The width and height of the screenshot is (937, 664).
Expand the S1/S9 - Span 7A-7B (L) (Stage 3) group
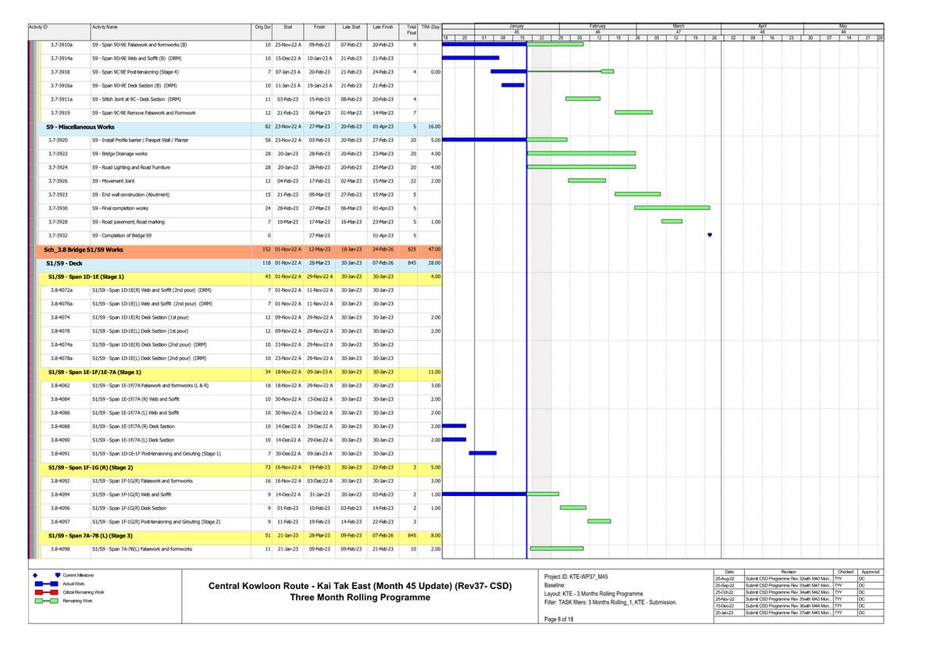90,535
